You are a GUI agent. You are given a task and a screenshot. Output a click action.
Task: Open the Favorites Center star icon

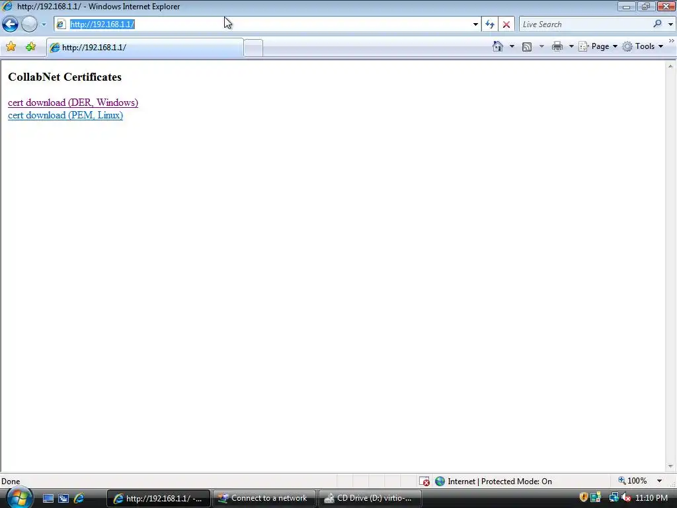[11, 47]
